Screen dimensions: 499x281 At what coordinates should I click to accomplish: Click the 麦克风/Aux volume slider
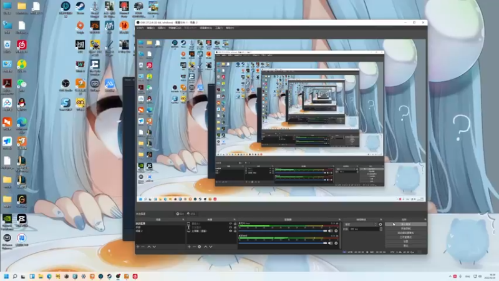(x=283, y=231)
